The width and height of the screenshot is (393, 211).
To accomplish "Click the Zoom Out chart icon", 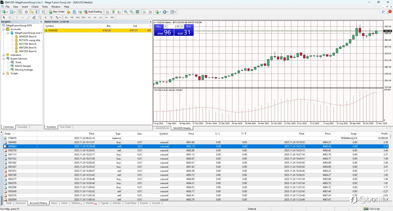I will point(132,12).
